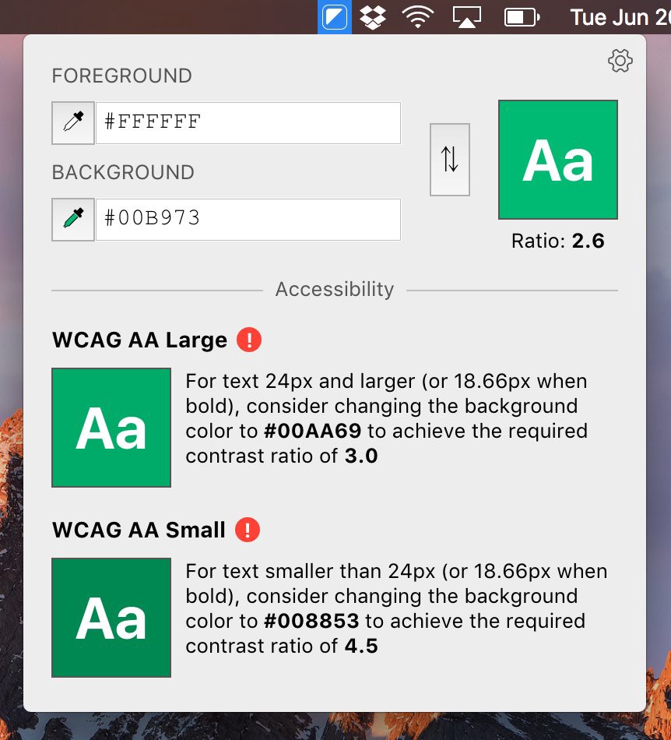Click the date and time in menu bar

pos(620,16)
